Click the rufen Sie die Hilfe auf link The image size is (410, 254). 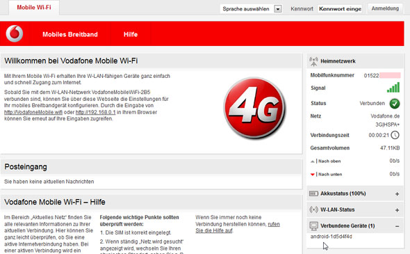click(238, 228)
